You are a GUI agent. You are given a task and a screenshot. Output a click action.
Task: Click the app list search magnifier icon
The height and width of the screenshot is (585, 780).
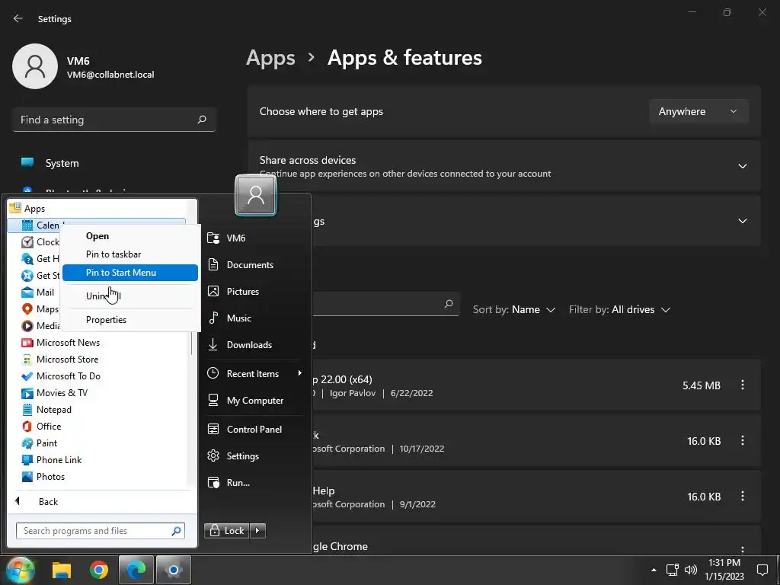(x=449, y=304)
